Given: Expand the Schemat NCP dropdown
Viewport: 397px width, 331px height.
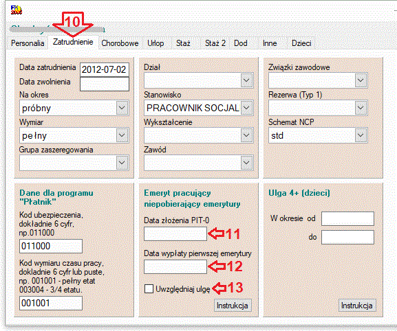Looking at the screenshot, I should 361,135.
